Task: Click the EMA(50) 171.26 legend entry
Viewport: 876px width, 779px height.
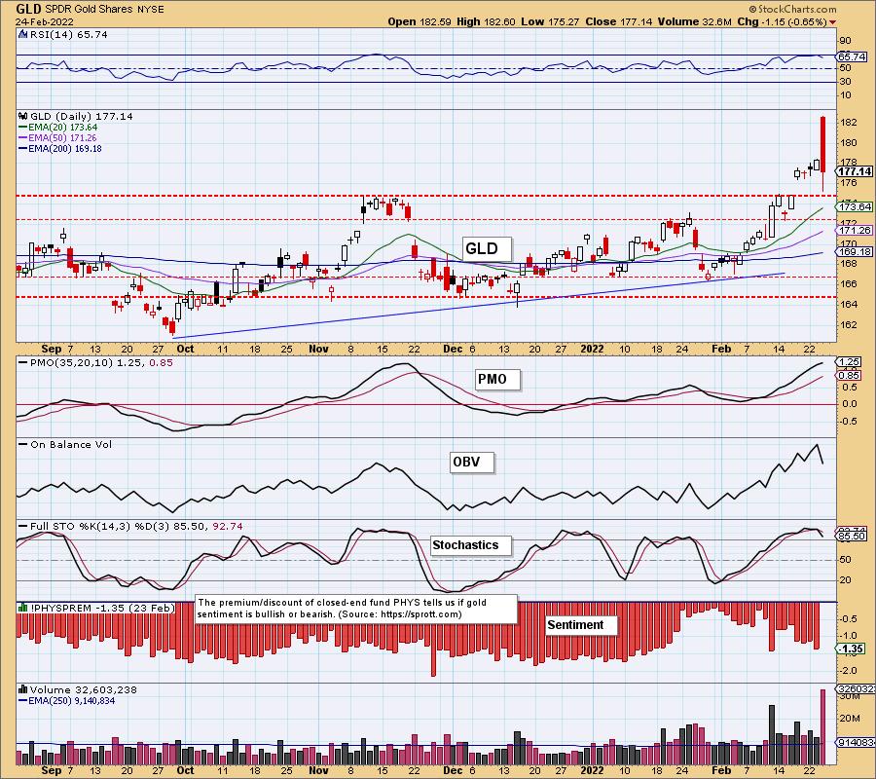Action: [x=57, y=138]
